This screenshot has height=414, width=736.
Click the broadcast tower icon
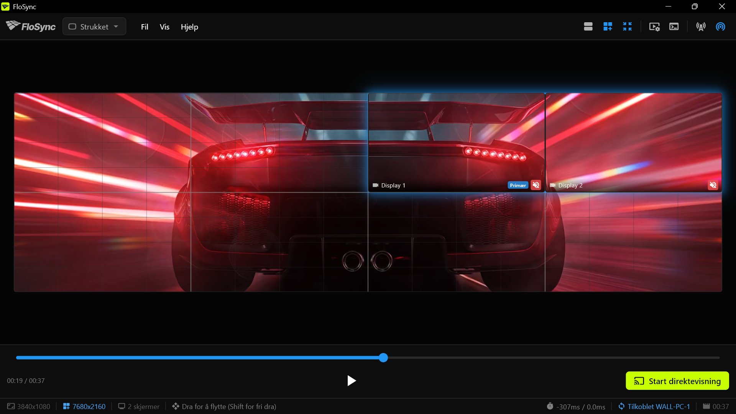coord(701,26)
